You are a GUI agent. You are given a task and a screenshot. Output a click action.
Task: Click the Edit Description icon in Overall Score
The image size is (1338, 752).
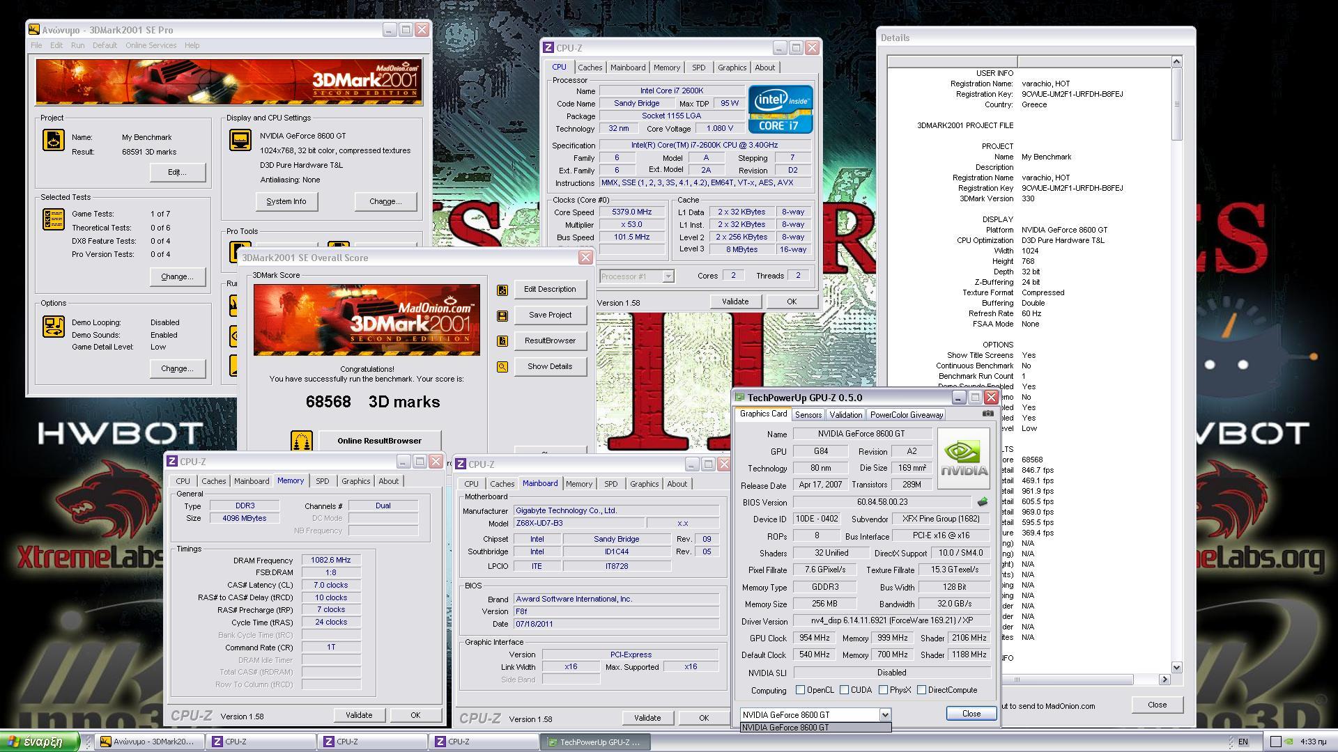tap(502, 290)
